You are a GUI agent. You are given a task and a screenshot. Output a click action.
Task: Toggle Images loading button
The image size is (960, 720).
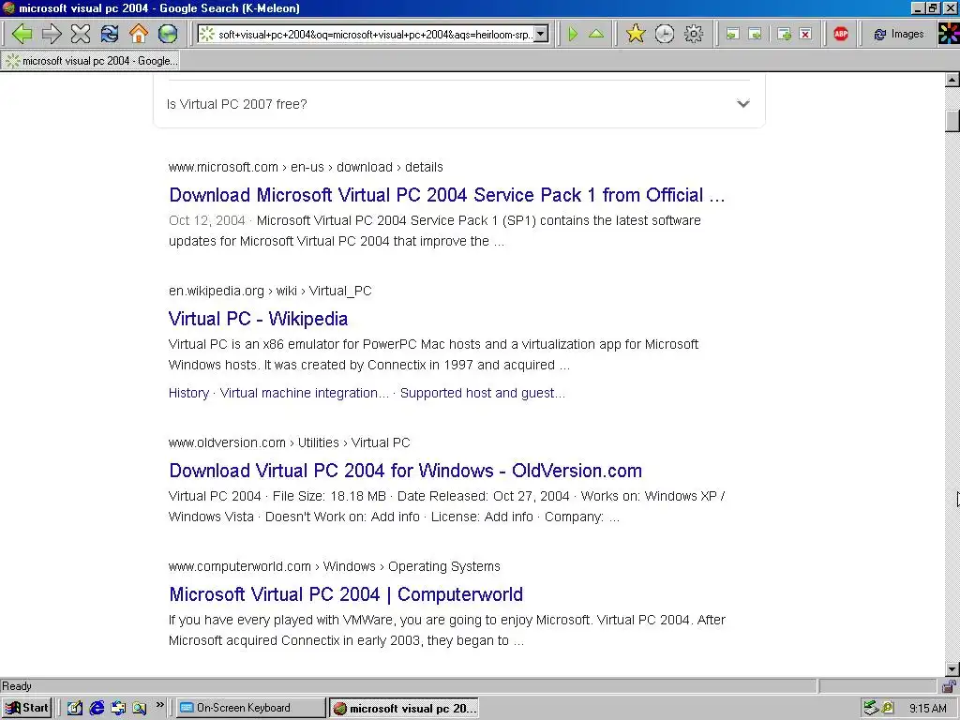898,35
